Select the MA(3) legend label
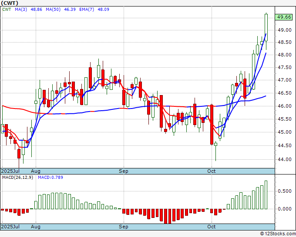Screen dimensions: 296x237 pyautogui.click(x=21, y=10)
